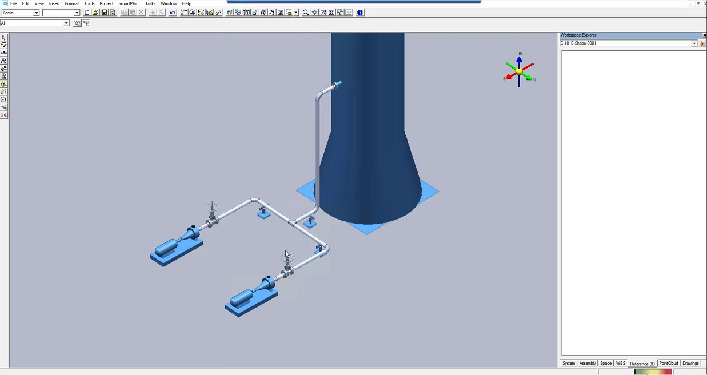Open the Drawings tab

690,364
